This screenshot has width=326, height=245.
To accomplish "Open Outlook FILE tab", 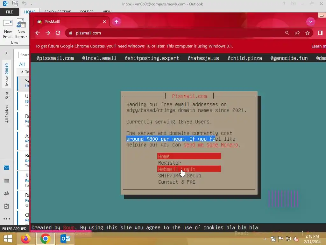I will click(9, 12).
